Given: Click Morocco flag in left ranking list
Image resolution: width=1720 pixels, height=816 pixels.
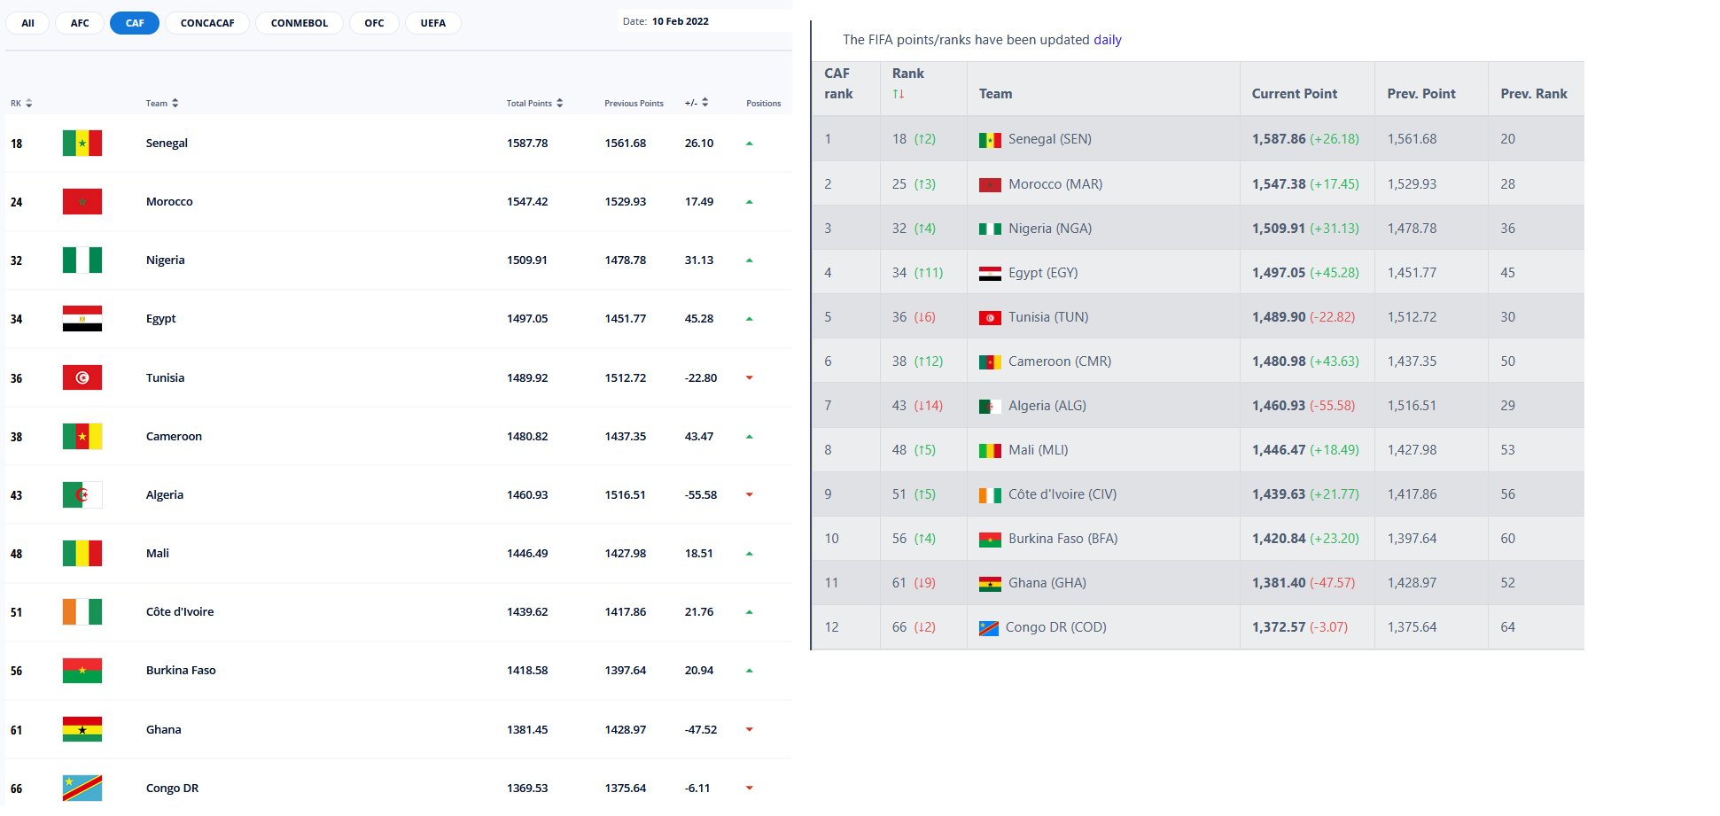Looking at the screenshot, I should [x=82, y=201].
